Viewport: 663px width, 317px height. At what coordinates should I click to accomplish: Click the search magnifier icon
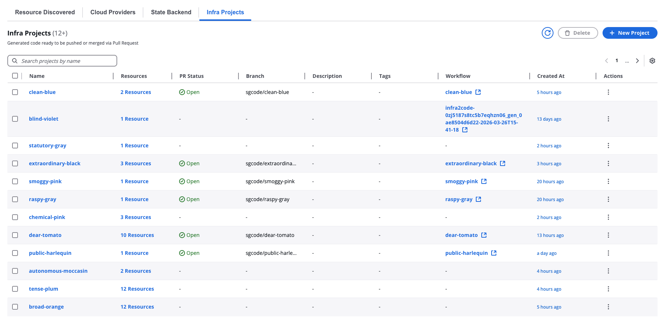15,61
